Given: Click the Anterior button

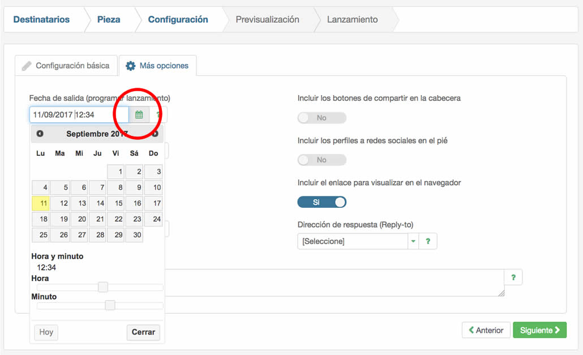Looking at the screenshot, I should (486, 330).
